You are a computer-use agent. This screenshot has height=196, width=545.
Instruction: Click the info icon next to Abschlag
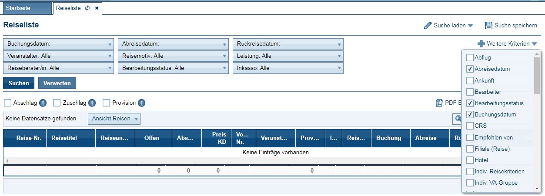point(43,103)
